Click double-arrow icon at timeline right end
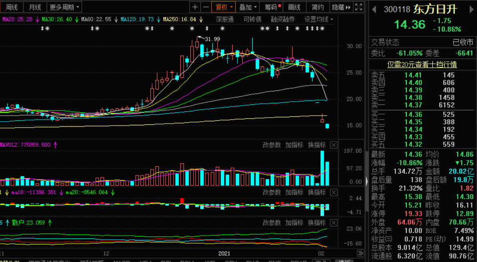The image size is (477, 262). (x=360, y=253)
